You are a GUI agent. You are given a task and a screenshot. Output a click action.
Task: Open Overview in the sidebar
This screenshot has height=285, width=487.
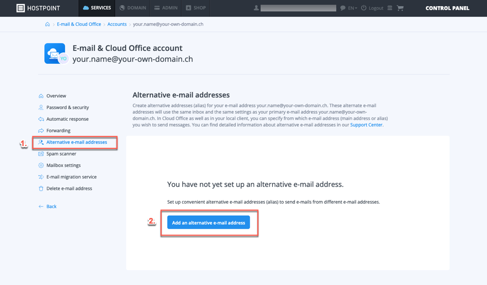point(56,96)
